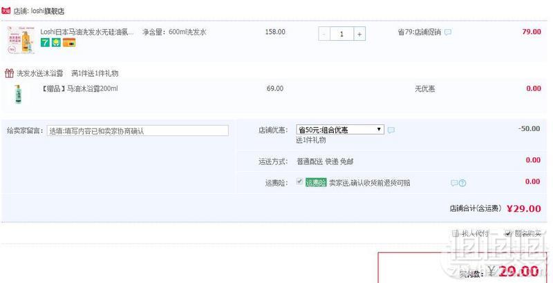
Task: Click the green 运费险 badge
Action: [316, 183]
